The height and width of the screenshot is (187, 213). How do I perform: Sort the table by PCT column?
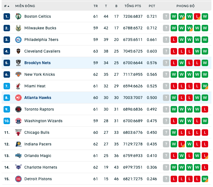(x=152, y=6)
